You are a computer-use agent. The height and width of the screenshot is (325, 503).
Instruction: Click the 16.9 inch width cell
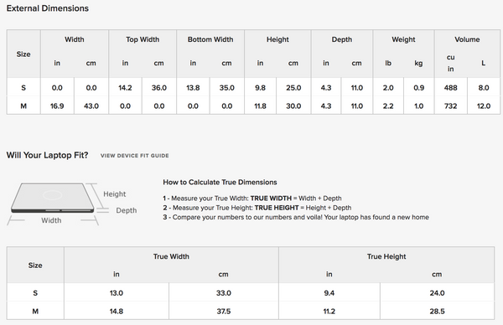tap(57, 106)
